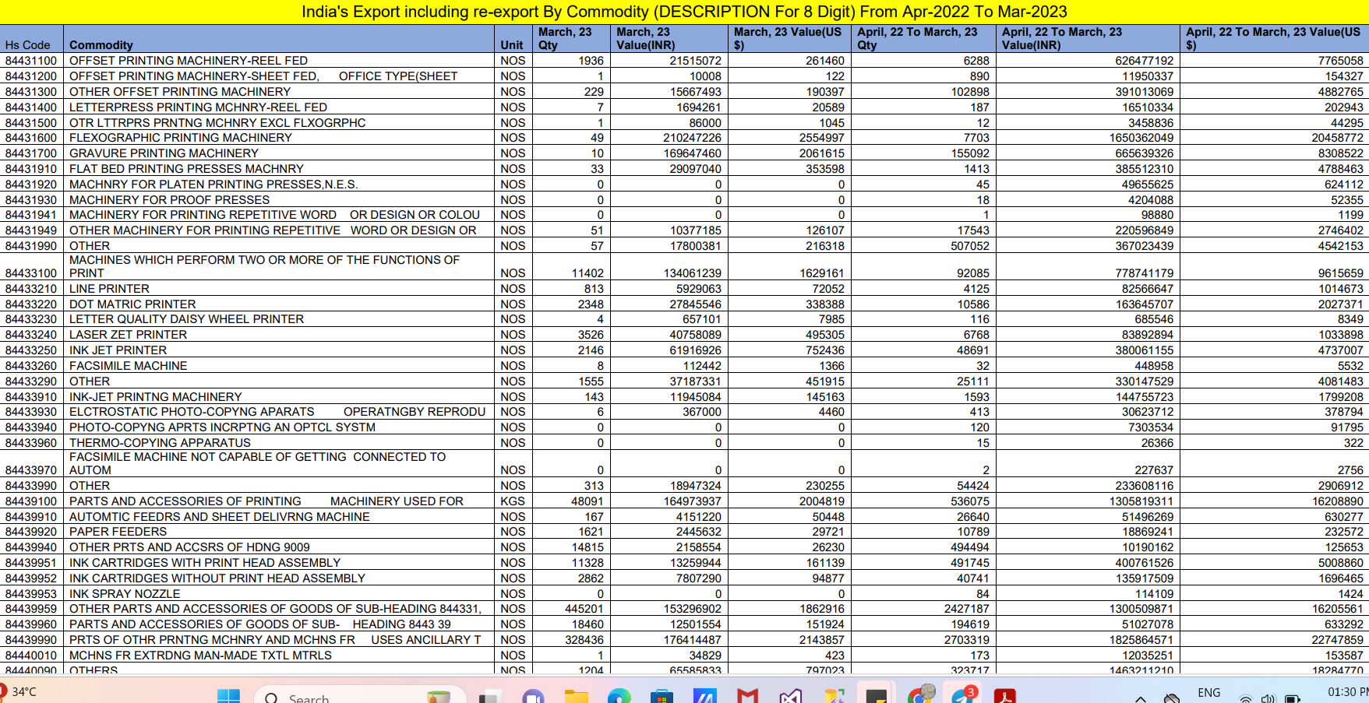Select yearly Qty 2703319 cell
The width and height of the screenshot is (1369, 703).
(x=924, y=640)
